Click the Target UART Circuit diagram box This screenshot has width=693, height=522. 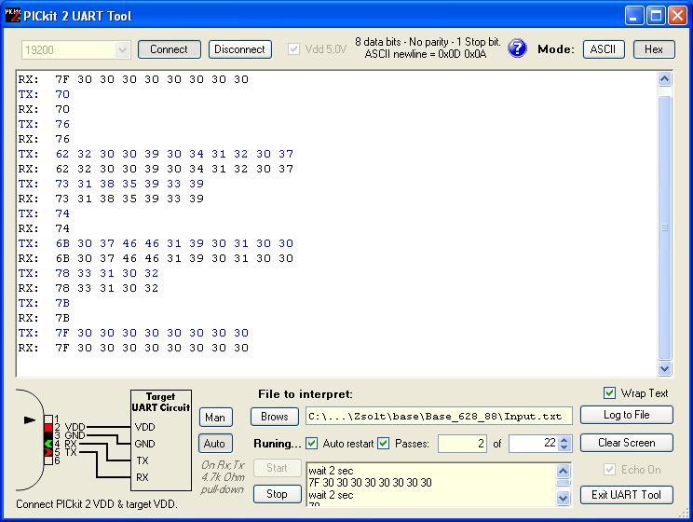pos(161,440)
